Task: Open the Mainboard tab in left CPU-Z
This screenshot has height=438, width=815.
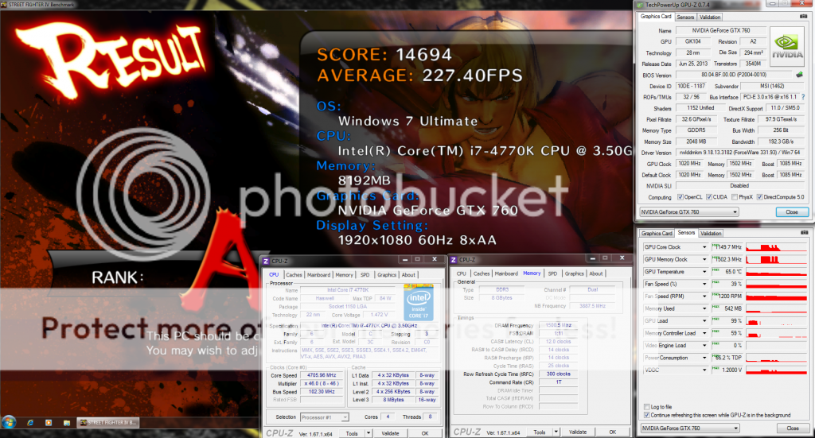Action: pyautogui.click(x=318, y=275)
